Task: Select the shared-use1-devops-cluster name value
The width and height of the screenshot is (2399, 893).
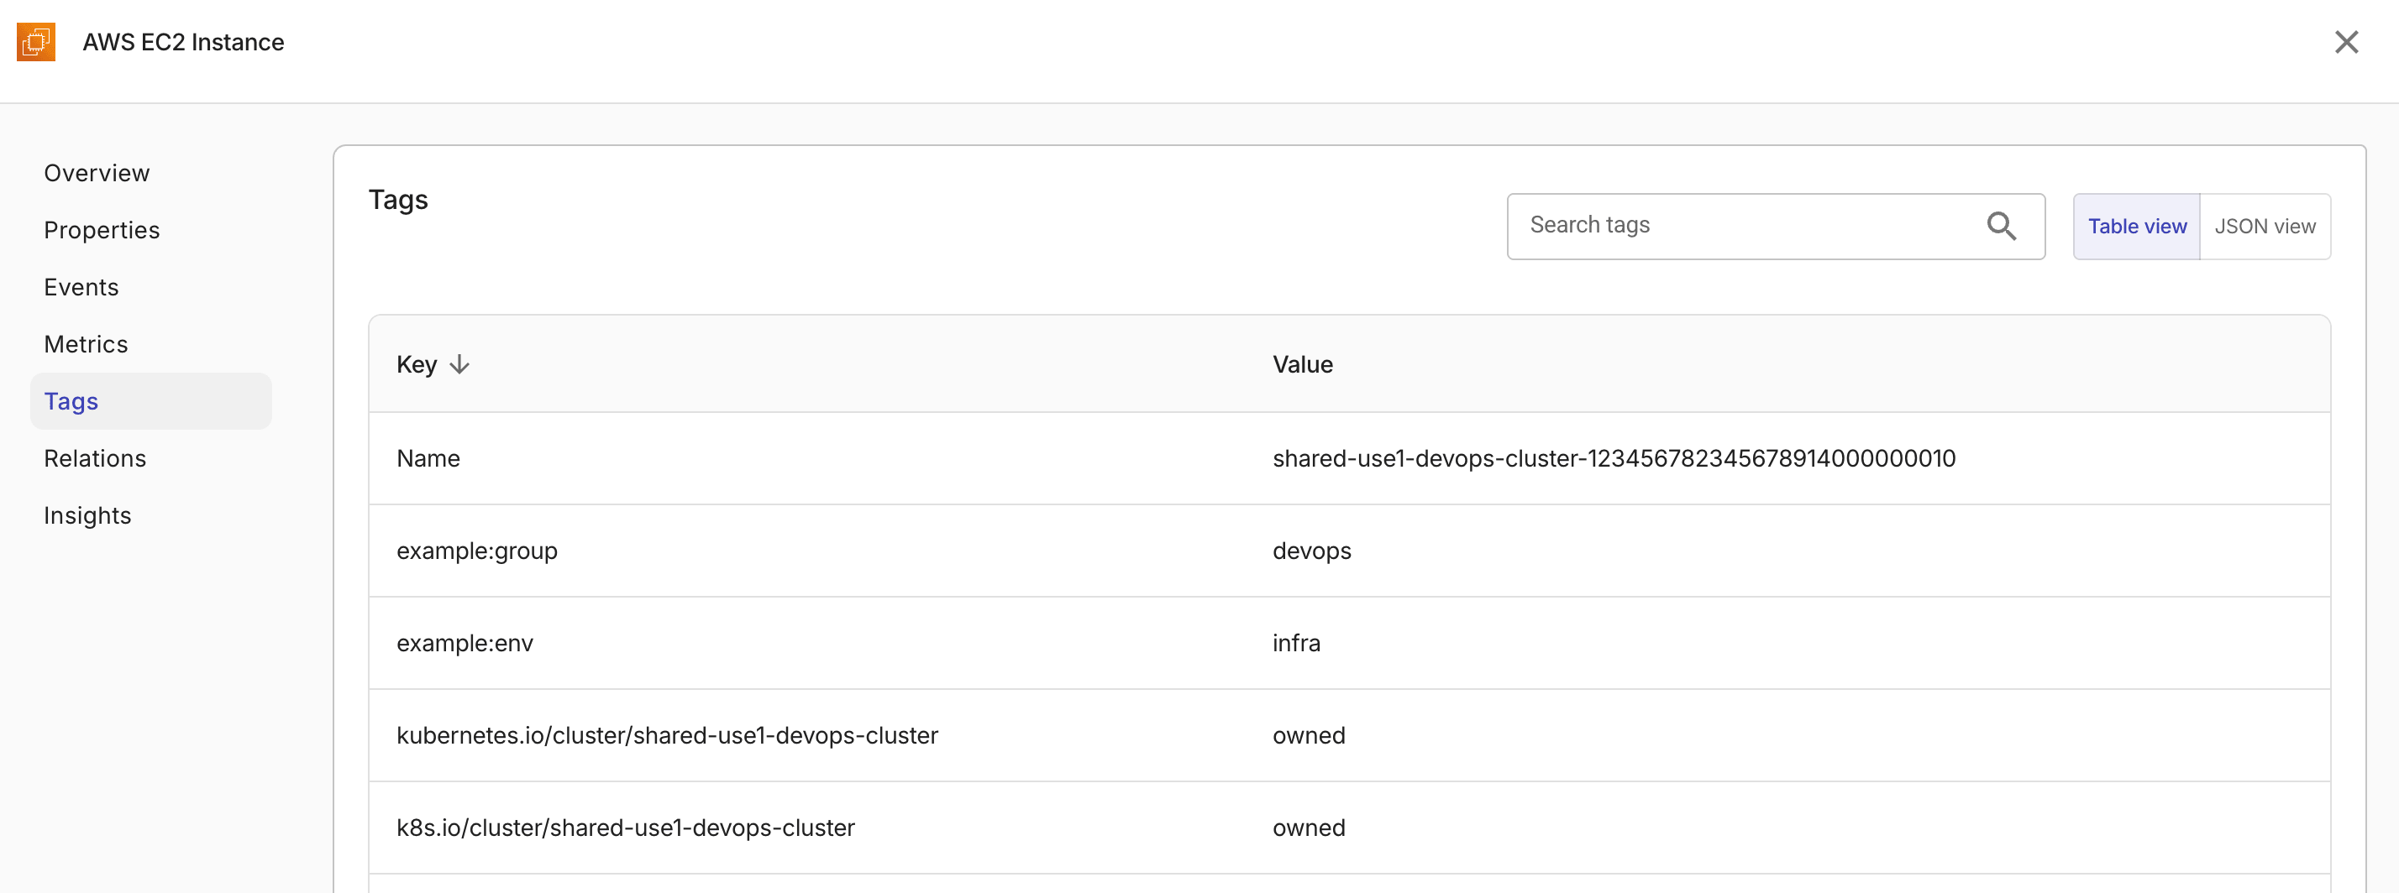Action: point(1613,458)
